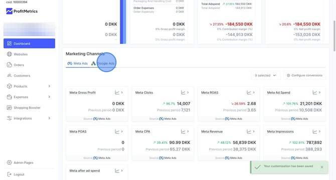Click the Meta Clicks value 14,007

coord(184,103)
